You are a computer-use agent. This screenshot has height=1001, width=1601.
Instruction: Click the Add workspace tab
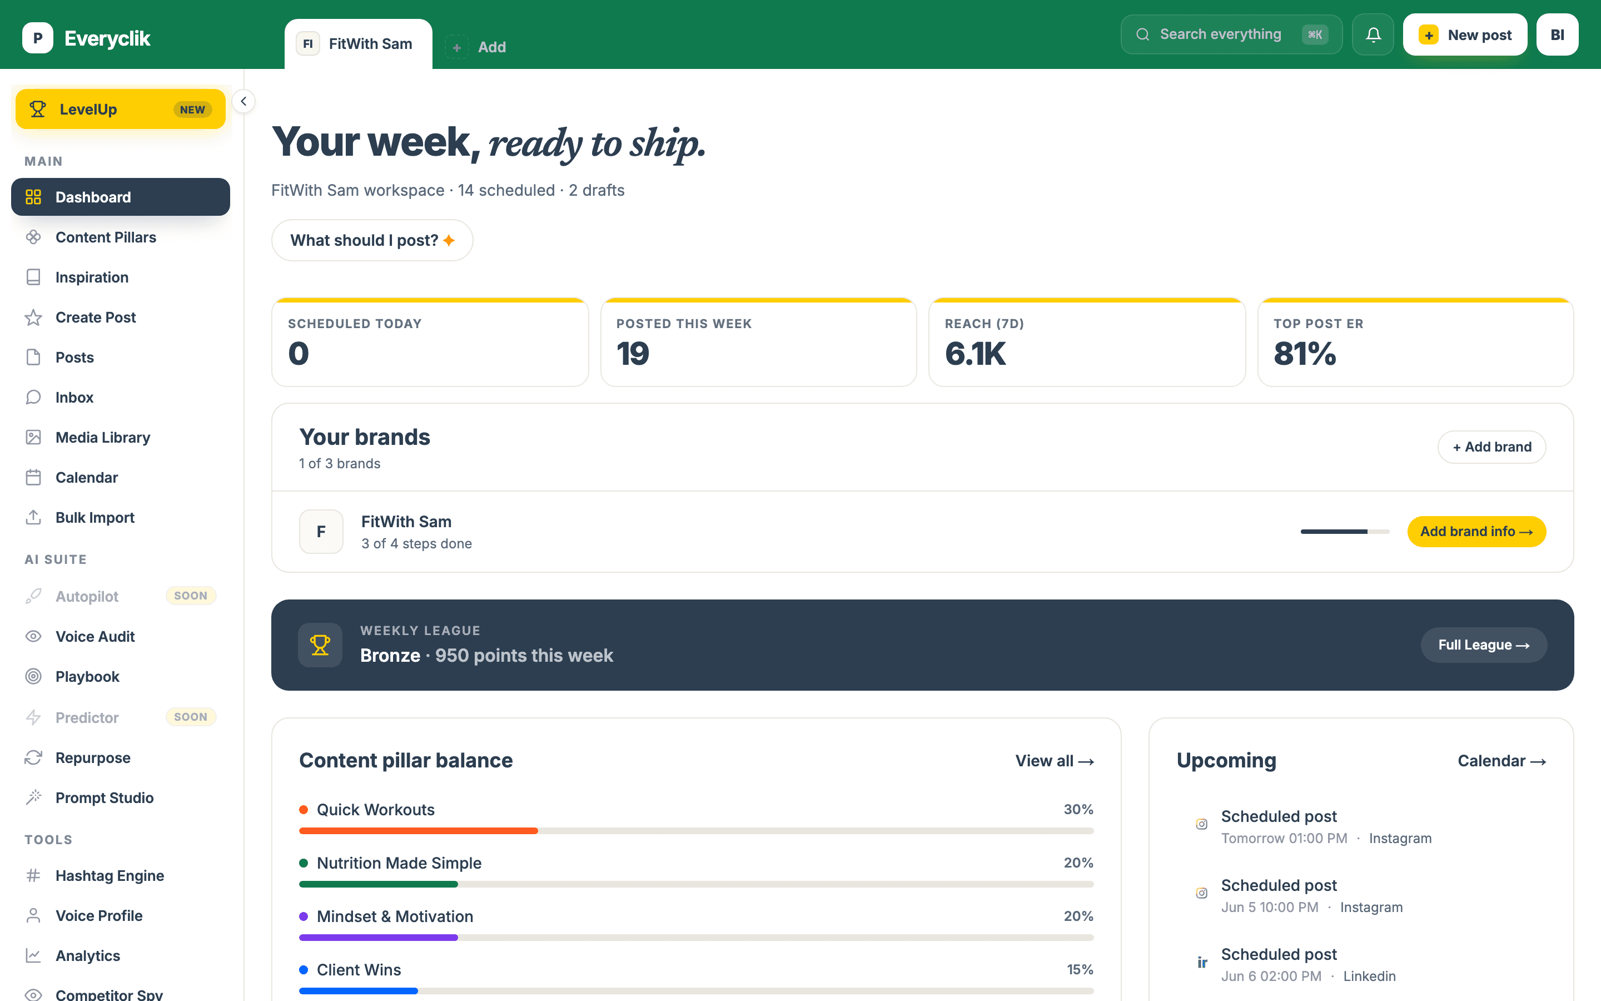476,47
